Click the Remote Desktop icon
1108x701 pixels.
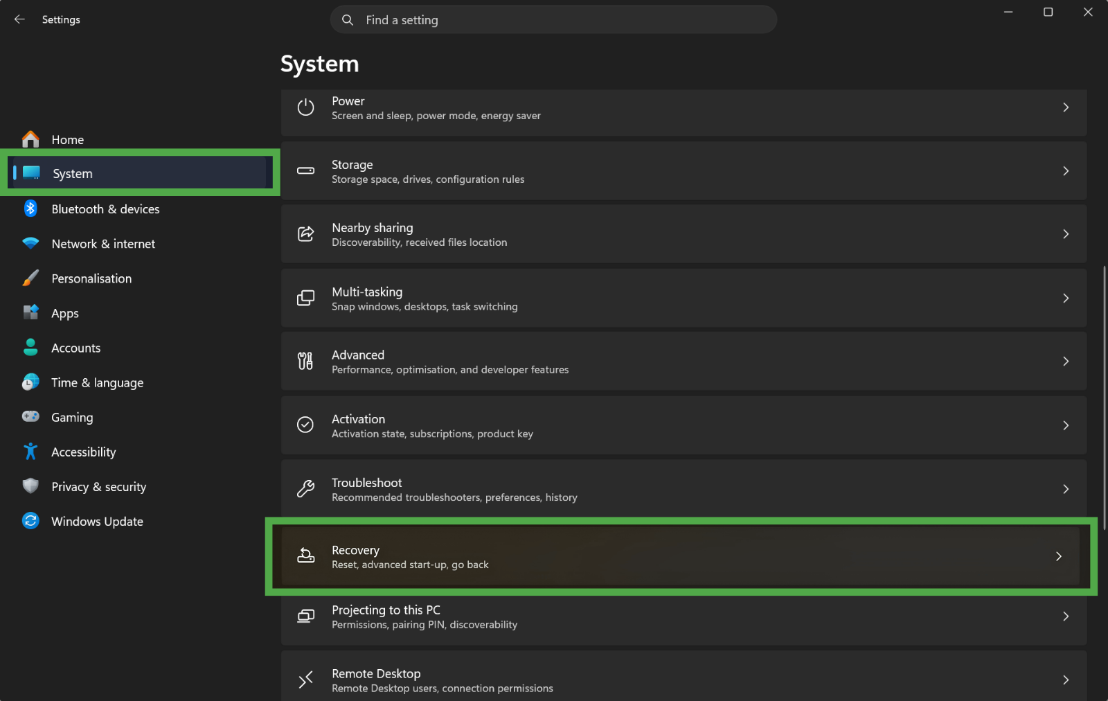(x=305, y=680)
